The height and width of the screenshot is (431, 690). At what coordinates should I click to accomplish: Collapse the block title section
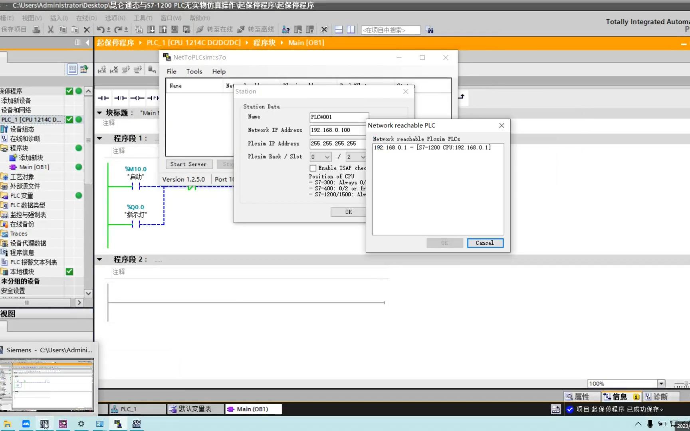(x=99, y=113)
